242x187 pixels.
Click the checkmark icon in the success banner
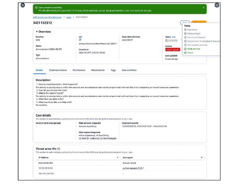(x=36, y=7)
